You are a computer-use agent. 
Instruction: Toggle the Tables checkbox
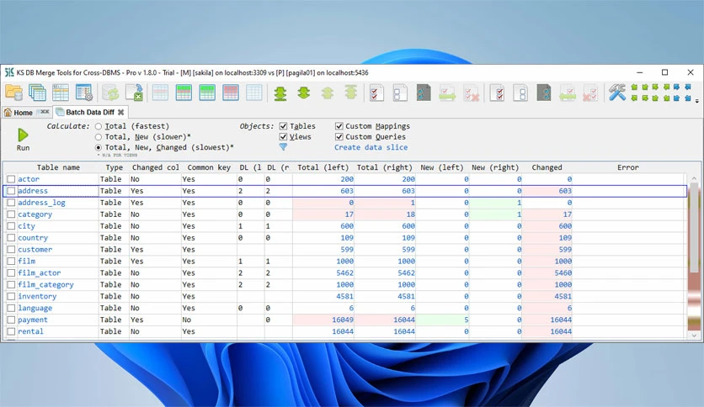[283, 126]
